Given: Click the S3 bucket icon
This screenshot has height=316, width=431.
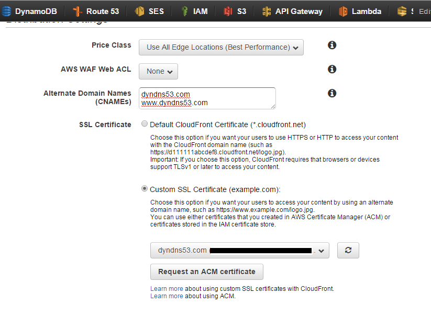Looking at the screenshot, I should click(x=228, y=11).
